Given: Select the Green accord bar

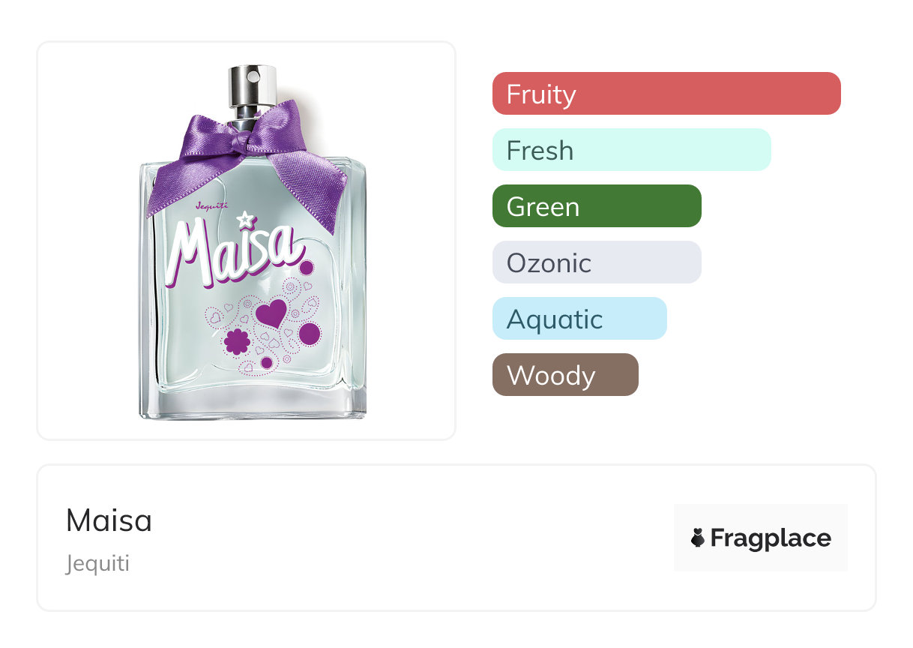Looking at the screenshot, I should coord(596,206).
